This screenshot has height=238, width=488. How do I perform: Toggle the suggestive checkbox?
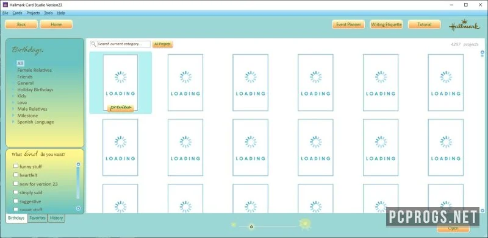pyautogui.click(x=16, y=201)
